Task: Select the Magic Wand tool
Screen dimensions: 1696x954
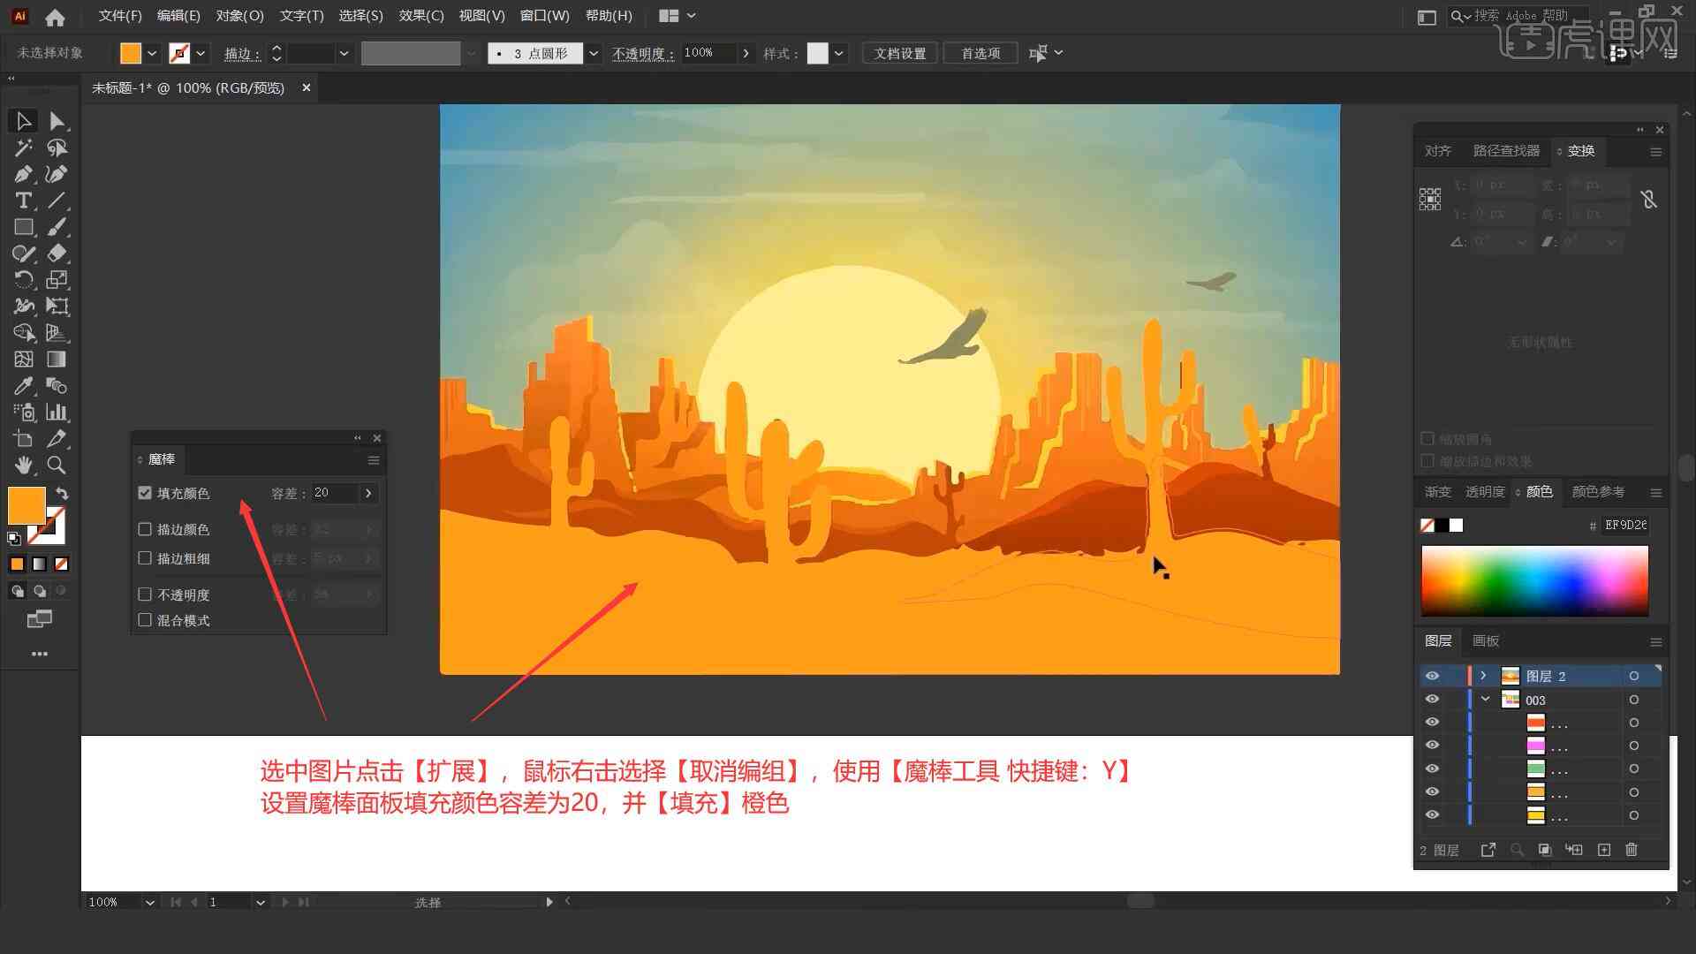Action: (21, 147)
